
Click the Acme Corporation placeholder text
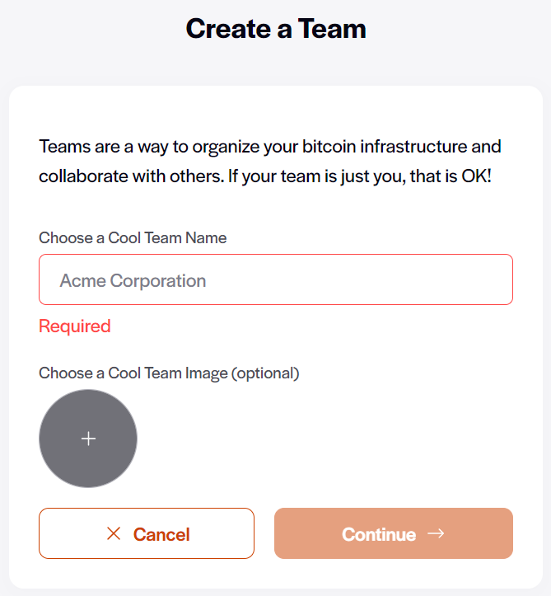(x=133, y=281)
